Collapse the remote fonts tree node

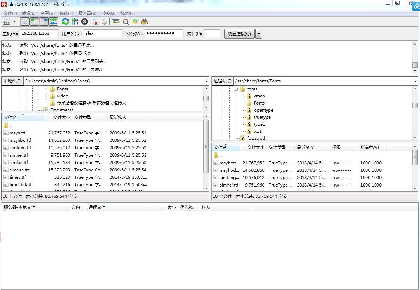click(236, 89)
